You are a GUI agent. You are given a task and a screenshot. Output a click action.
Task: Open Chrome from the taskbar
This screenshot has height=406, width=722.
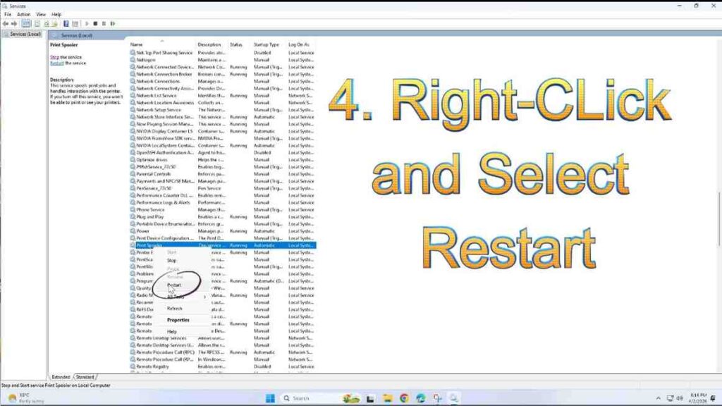click(404, 398)
